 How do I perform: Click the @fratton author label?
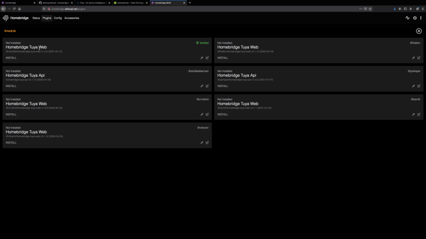(415, 43)
